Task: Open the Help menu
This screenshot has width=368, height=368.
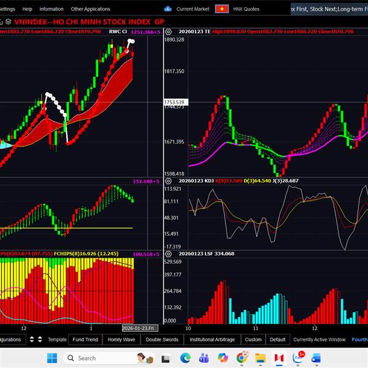Action: pos(27,9)
